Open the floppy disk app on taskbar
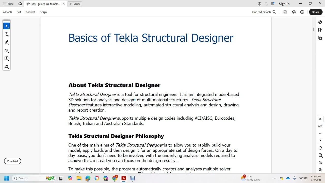Viewport: 325px width, 183px height. pos(133,178)
